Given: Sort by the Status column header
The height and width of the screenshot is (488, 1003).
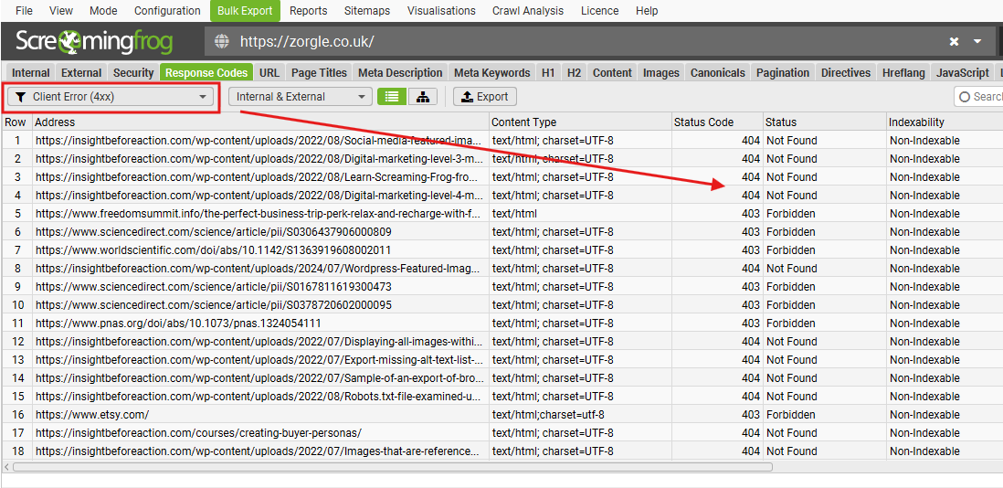Looking at the screenshot, I should tap(825, 122).
